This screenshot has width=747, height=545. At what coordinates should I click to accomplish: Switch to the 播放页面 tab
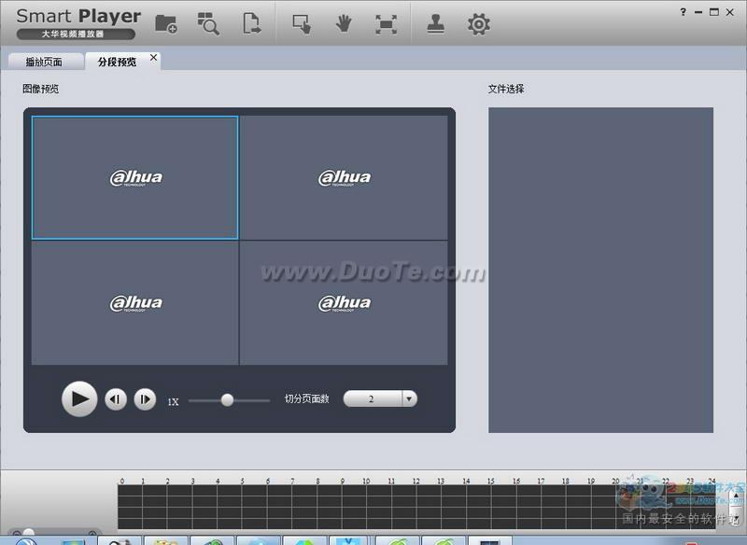tap(42, 62)
